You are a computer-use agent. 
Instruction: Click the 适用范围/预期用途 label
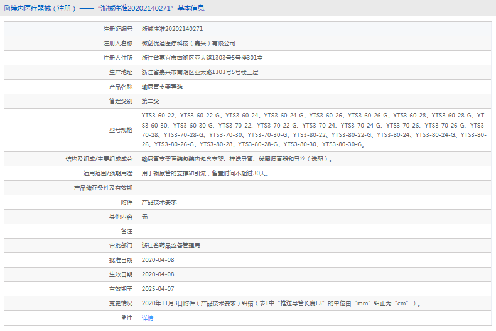point(108,173)
